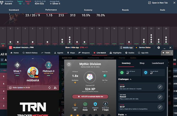This screenshot has height=116, width=177.
Task: Click the Service Status indicator
Action: coord(143,48)
